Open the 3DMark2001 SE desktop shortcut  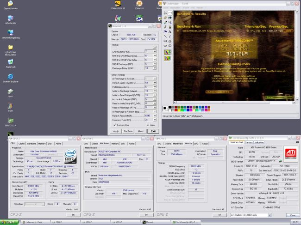[x=118, y=6]
